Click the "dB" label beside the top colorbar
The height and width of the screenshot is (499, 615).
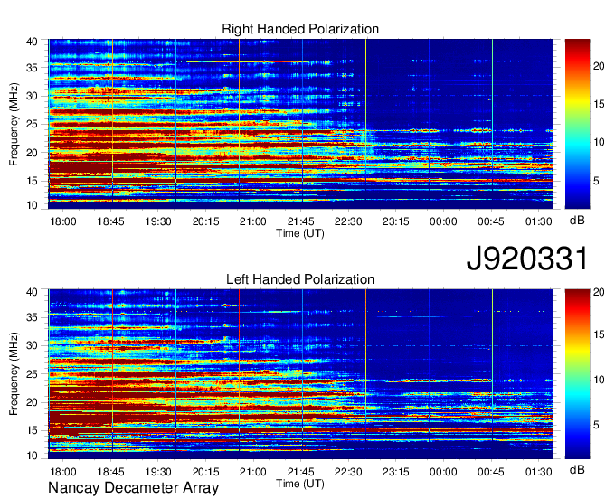point(577,221)
